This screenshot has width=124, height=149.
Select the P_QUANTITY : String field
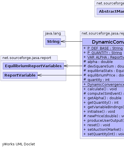pos(105,53)
